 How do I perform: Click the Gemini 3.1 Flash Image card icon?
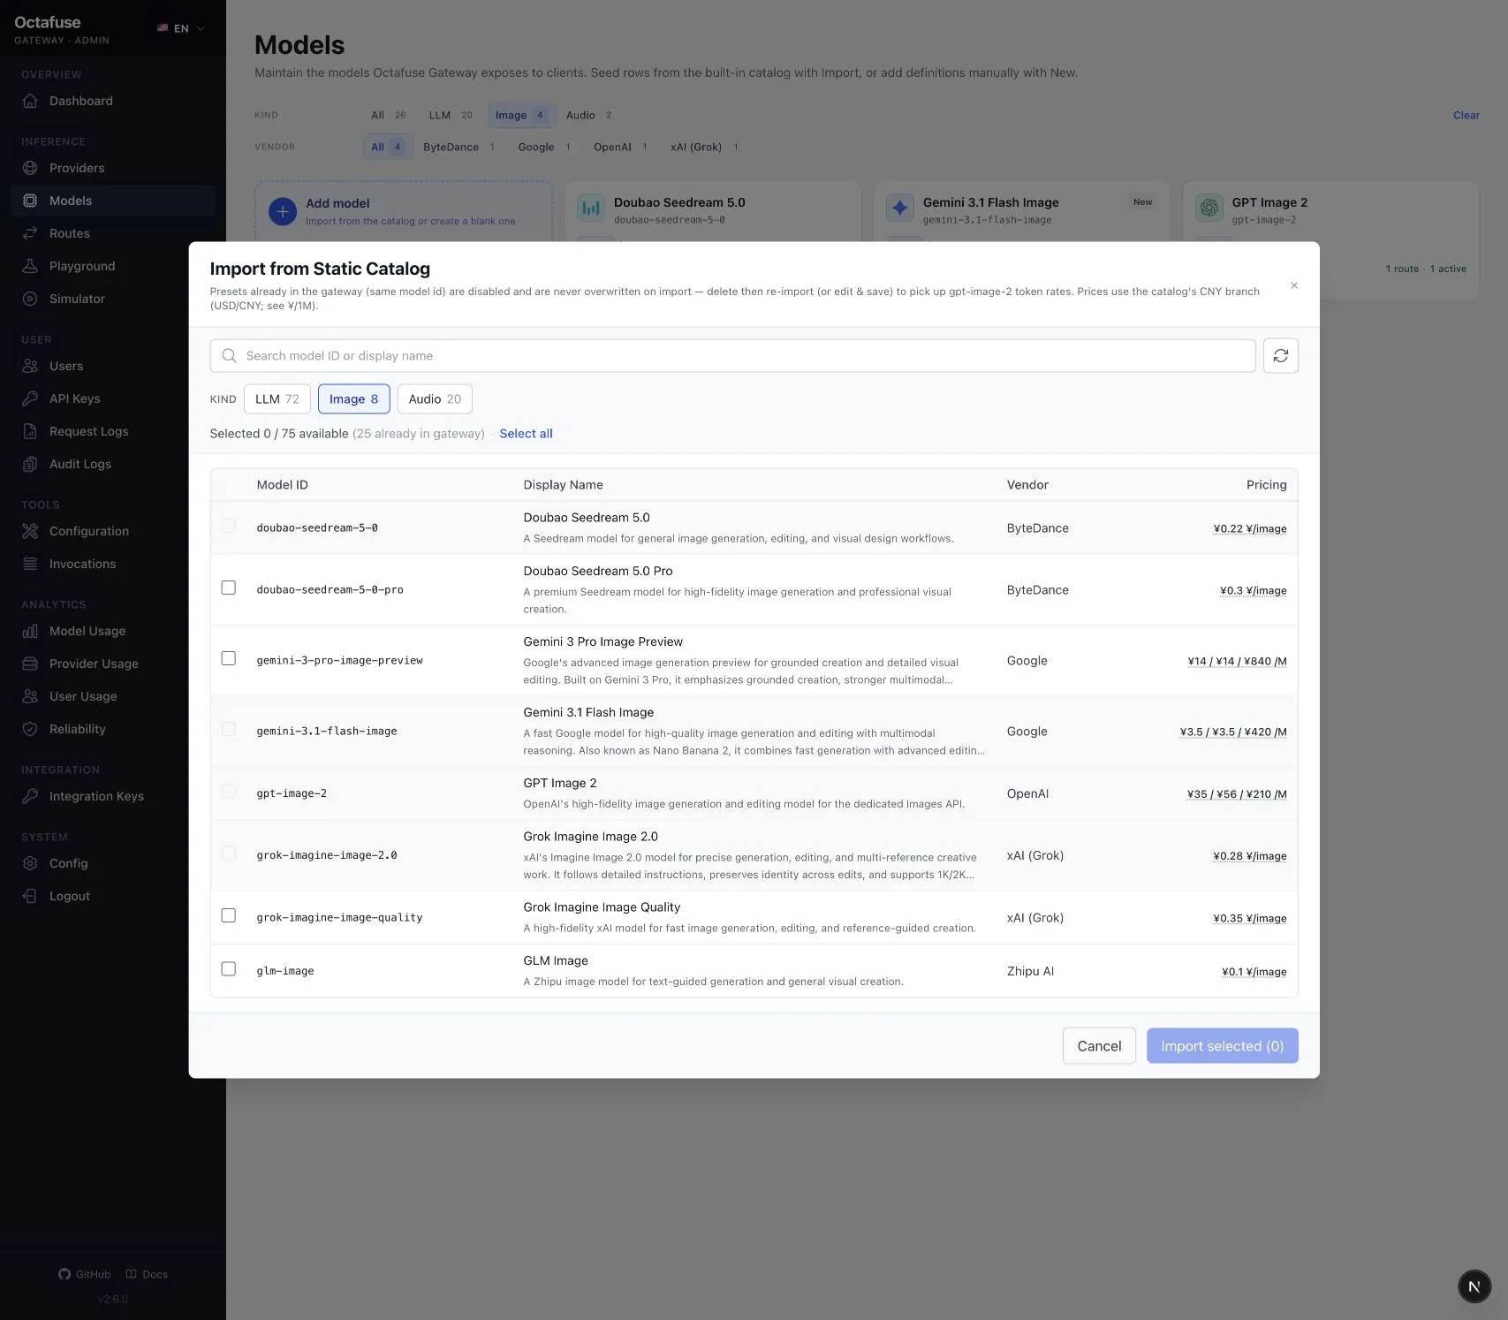(x=900, y=208)
